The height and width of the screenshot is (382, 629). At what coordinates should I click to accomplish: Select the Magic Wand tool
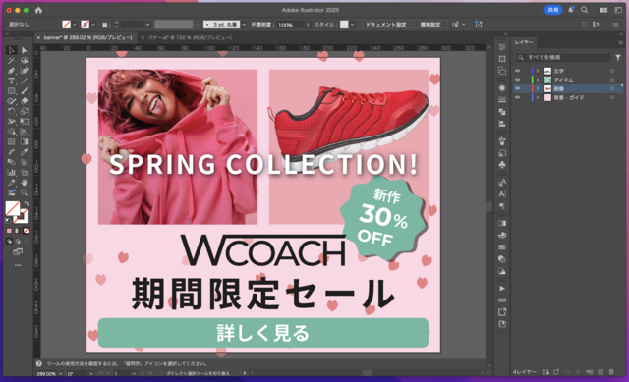click(11, 61)
